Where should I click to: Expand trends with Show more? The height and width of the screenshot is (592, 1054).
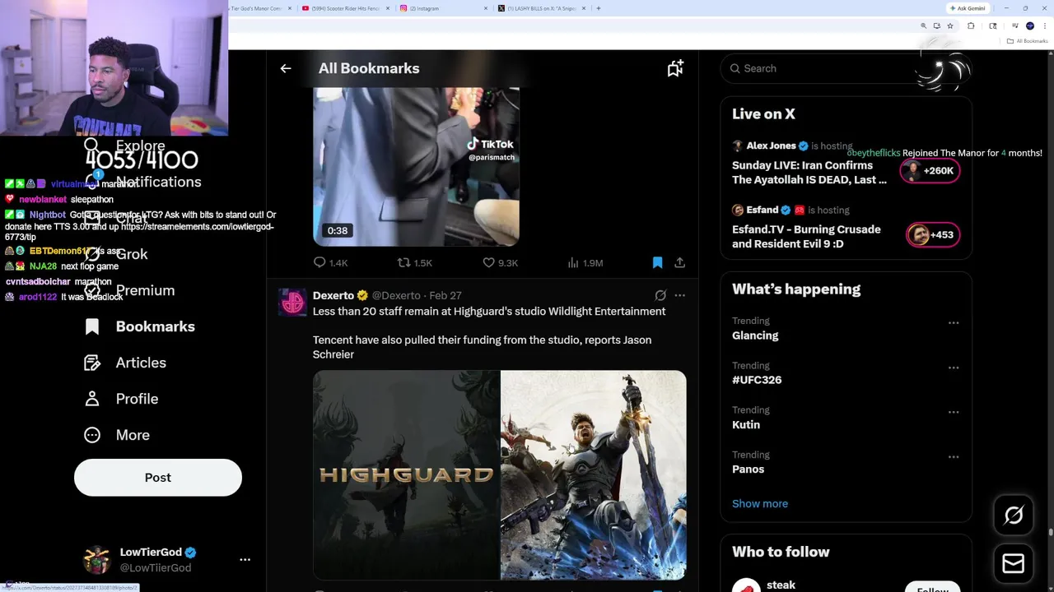click(x=760, y=503)
